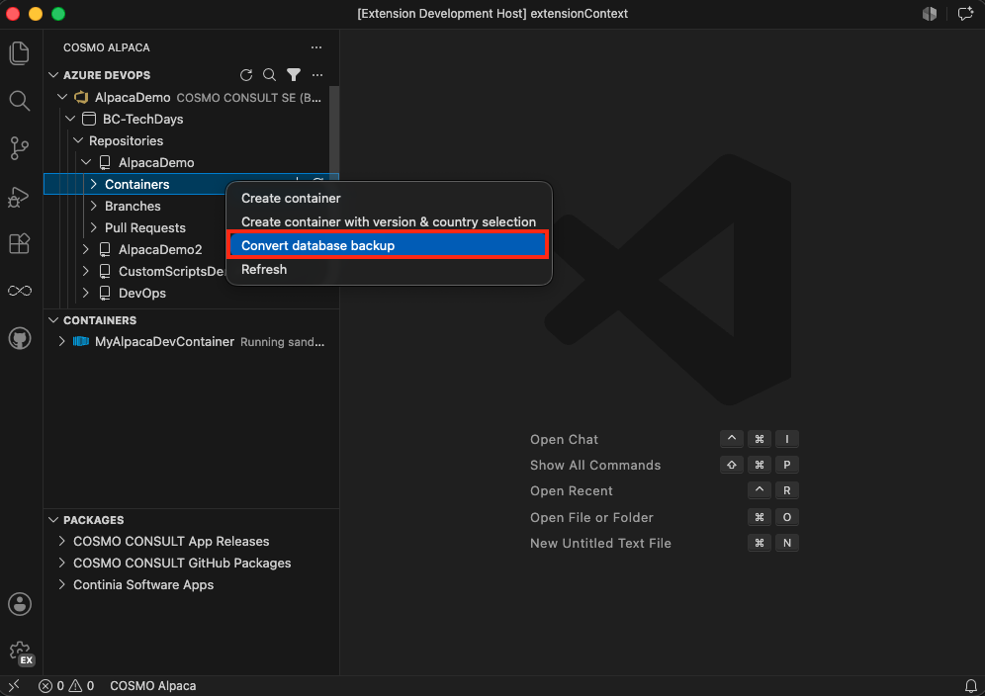Expand COSMO CONSULT GitHub Packages
The width and height of the screenshot is (985, 696).
coord(61,563)
